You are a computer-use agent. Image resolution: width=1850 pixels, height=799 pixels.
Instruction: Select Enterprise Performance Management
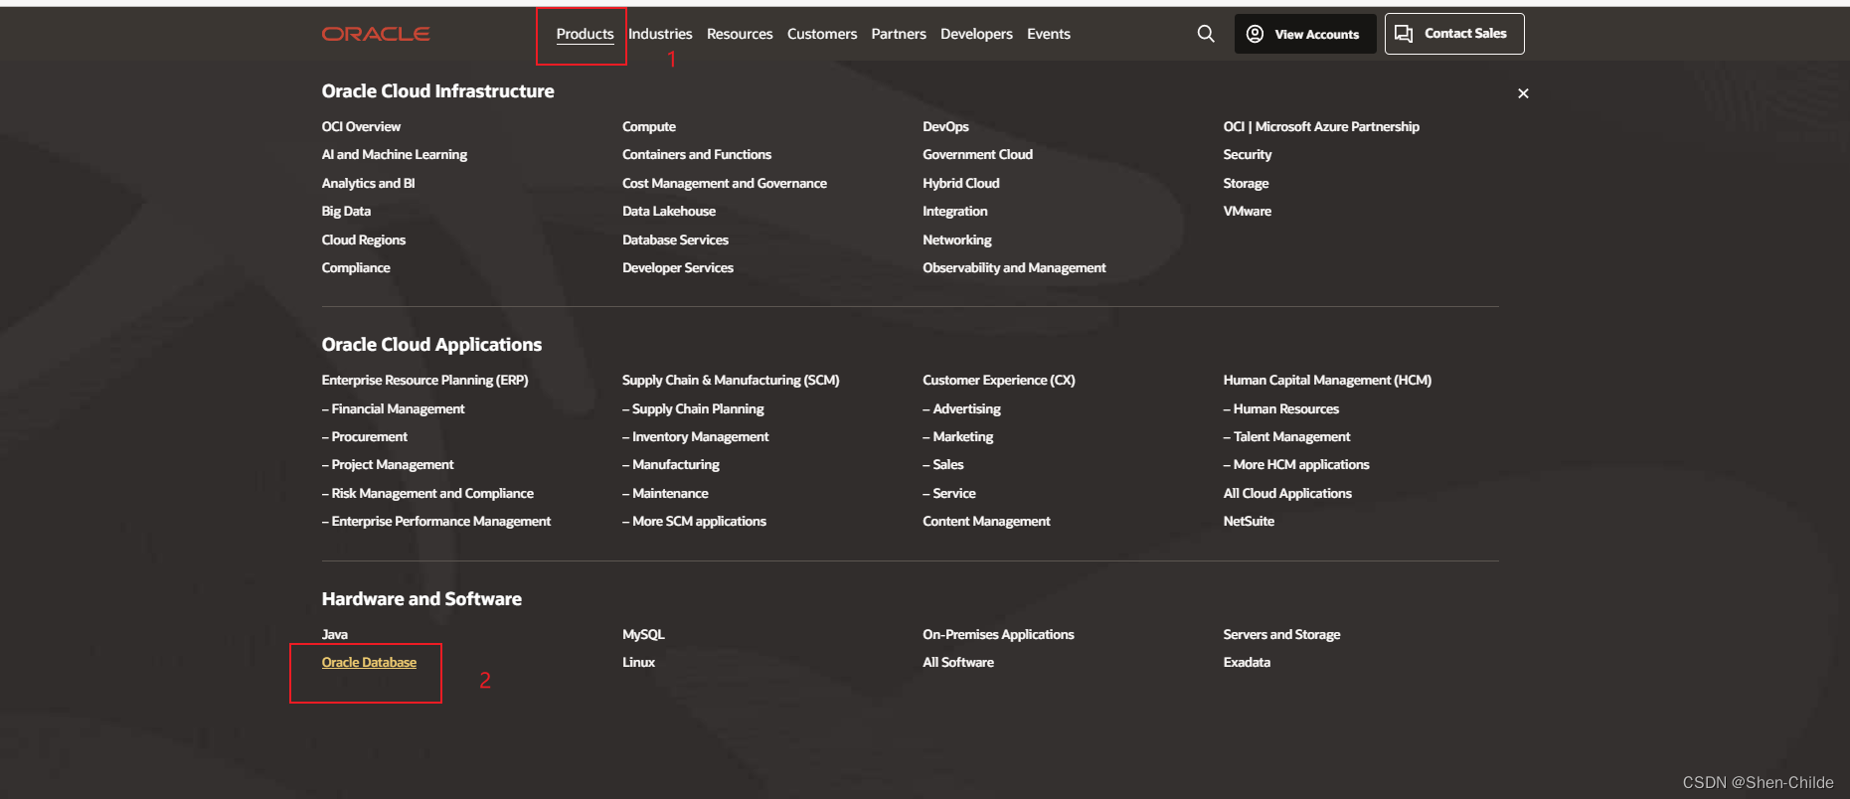pyautogui.click(x=435, y=521)
